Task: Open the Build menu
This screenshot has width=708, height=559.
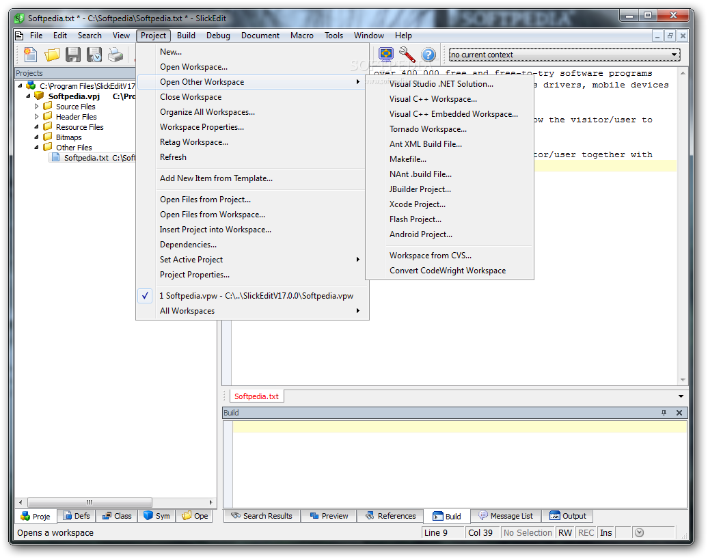Action: click(x=186, y=36)
